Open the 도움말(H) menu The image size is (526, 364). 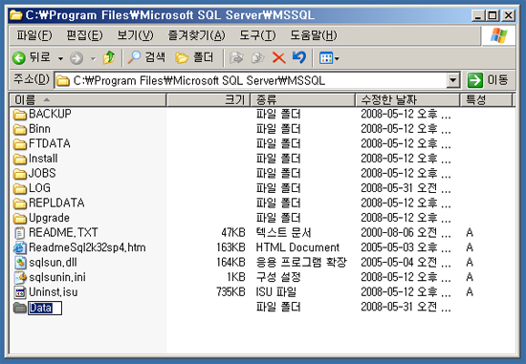314,35
